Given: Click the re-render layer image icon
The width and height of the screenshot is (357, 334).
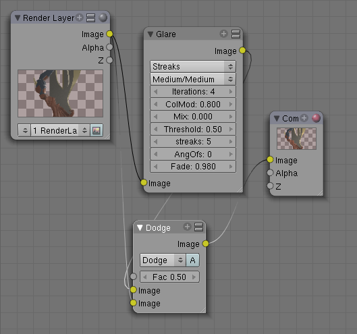Looking at the screenshot, I should click(x=97, y=130).
